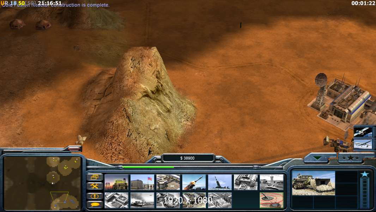
Task: Select the Supply Drop Zone icon
Action: point(142,200)
